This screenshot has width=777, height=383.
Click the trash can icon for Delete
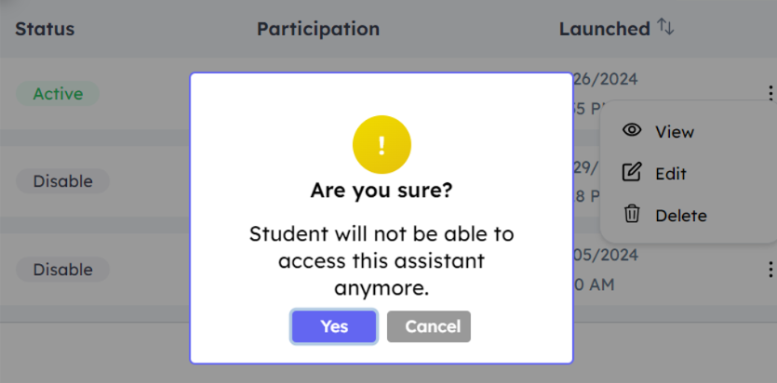click(633, 215)
